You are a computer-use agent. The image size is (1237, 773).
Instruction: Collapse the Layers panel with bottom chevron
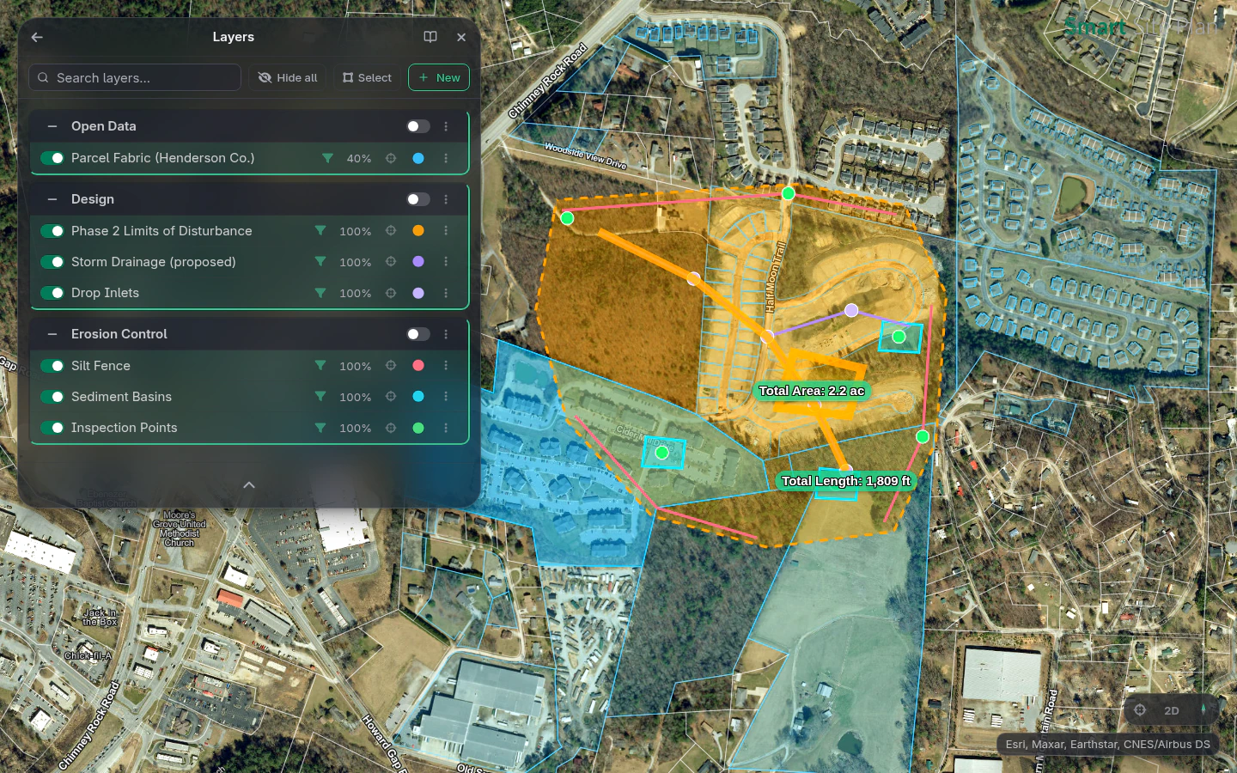249,485
